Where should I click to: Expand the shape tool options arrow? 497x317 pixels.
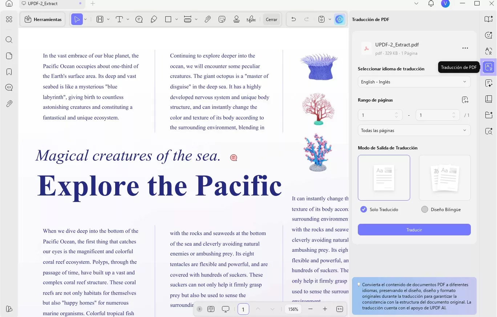[177, 20]
